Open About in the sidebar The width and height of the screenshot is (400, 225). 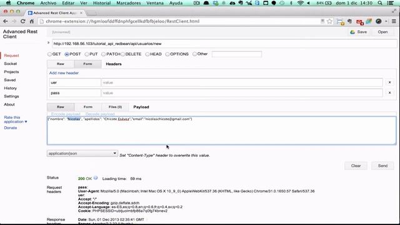(9, 104)
